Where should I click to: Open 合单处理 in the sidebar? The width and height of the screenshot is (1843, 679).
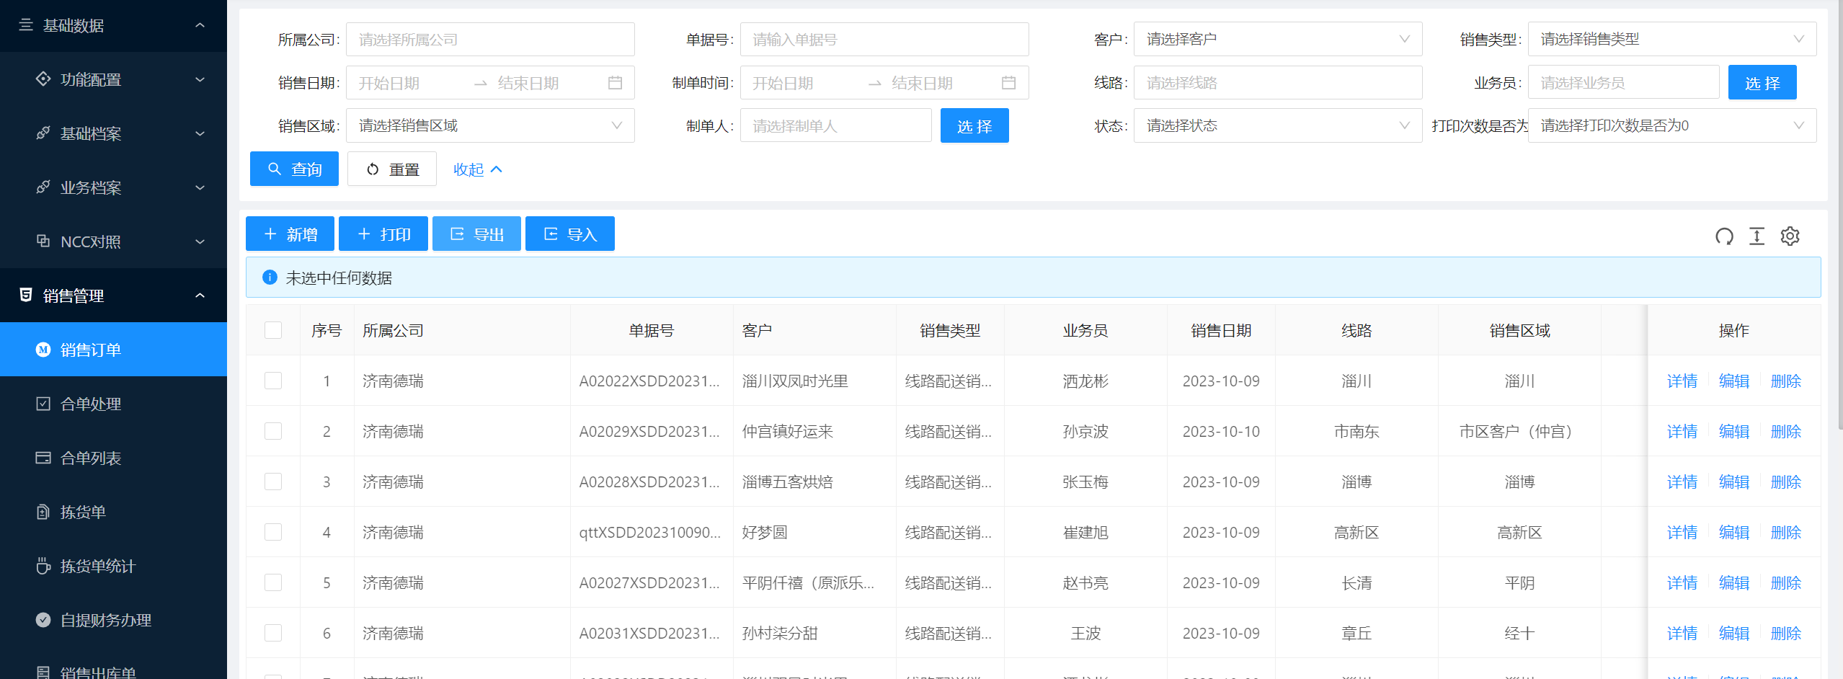[113, 404]
